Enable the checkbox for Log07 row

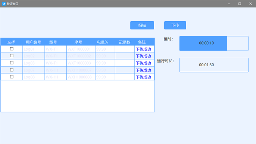[12, 70]
